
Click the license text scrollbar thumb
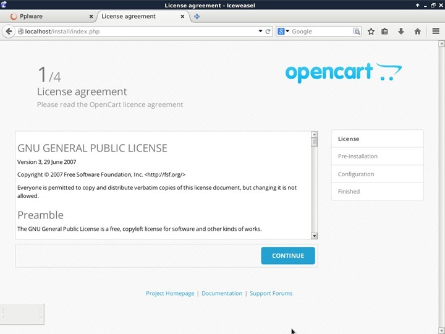tap(314, 142)
